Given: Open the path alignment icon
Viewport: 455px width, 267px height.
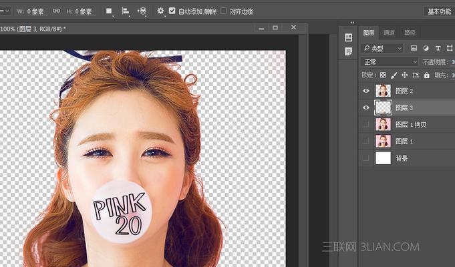Looking at the screenshot, I should click(x=126, y=11).
